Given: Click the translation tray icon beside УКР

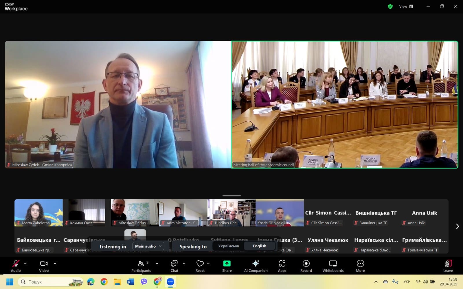Looking at the screenshot, I should tap(395, 282).
